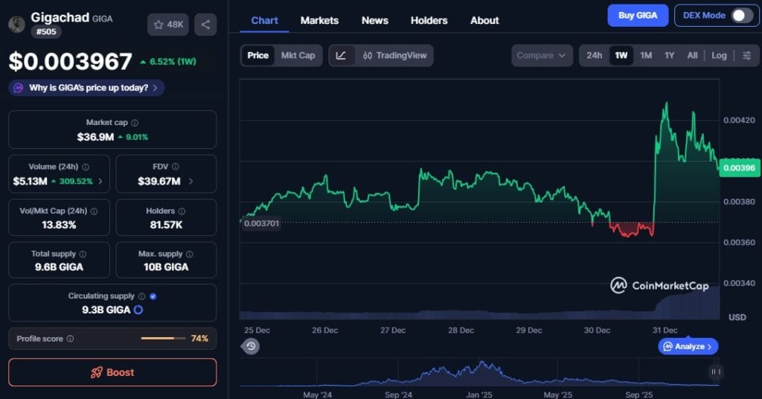Switch to the Markets tab

click(x=319, y=20)
